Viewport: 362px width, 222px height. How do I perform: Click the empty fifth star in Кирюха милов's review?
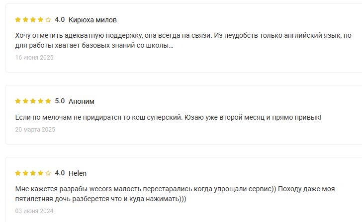point(48,20)
